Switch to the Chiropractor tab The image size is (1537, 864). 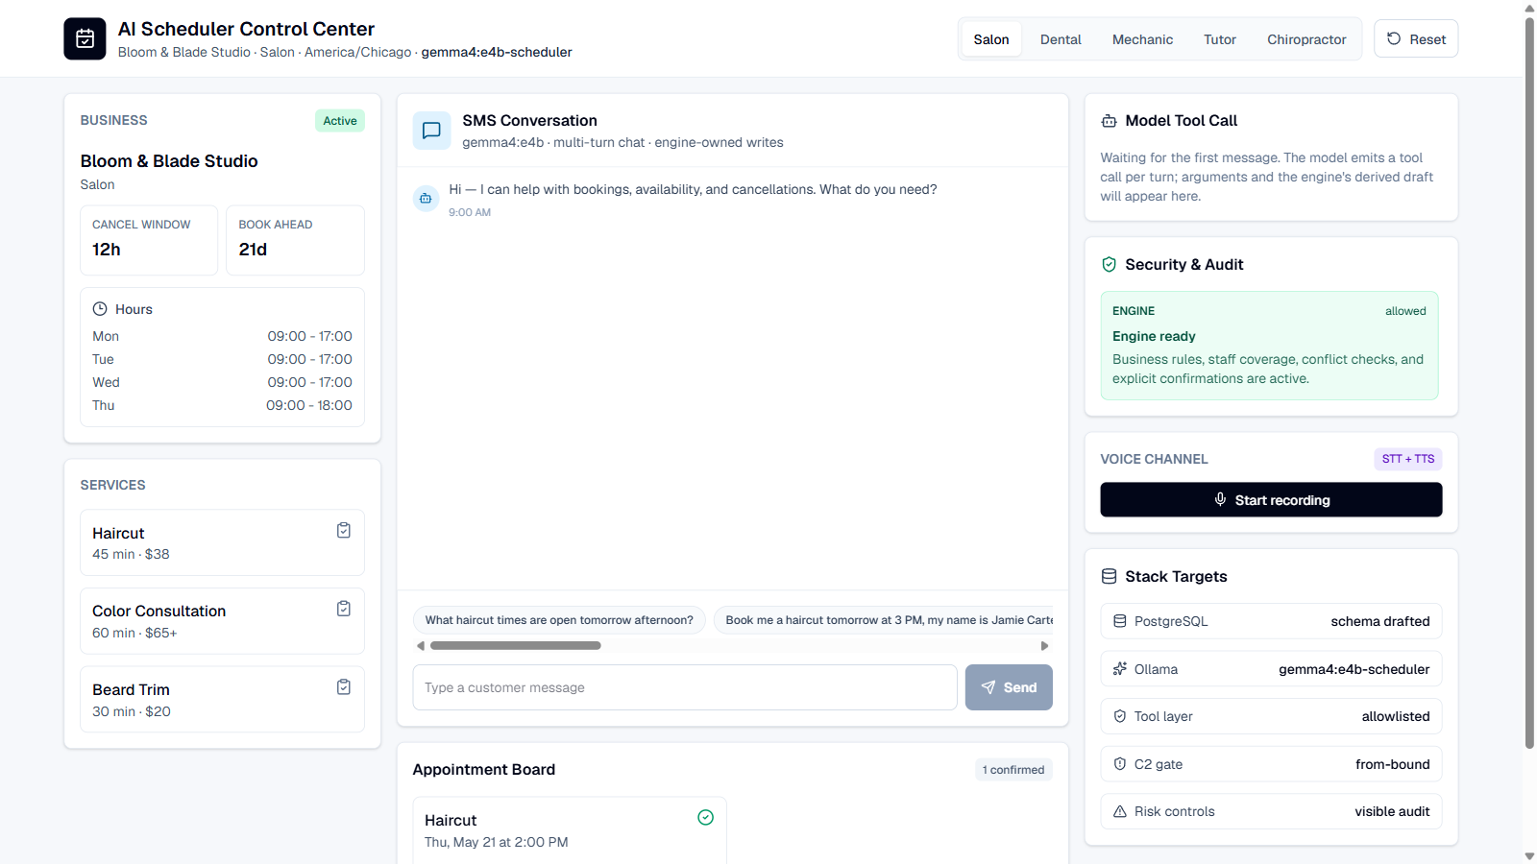[x=1306, y=39]
